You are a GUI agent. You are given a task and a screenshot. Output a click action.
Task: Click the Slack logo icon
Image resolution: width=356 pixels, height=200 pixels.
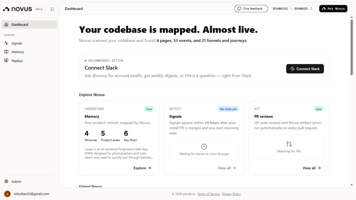coord(292,69)
